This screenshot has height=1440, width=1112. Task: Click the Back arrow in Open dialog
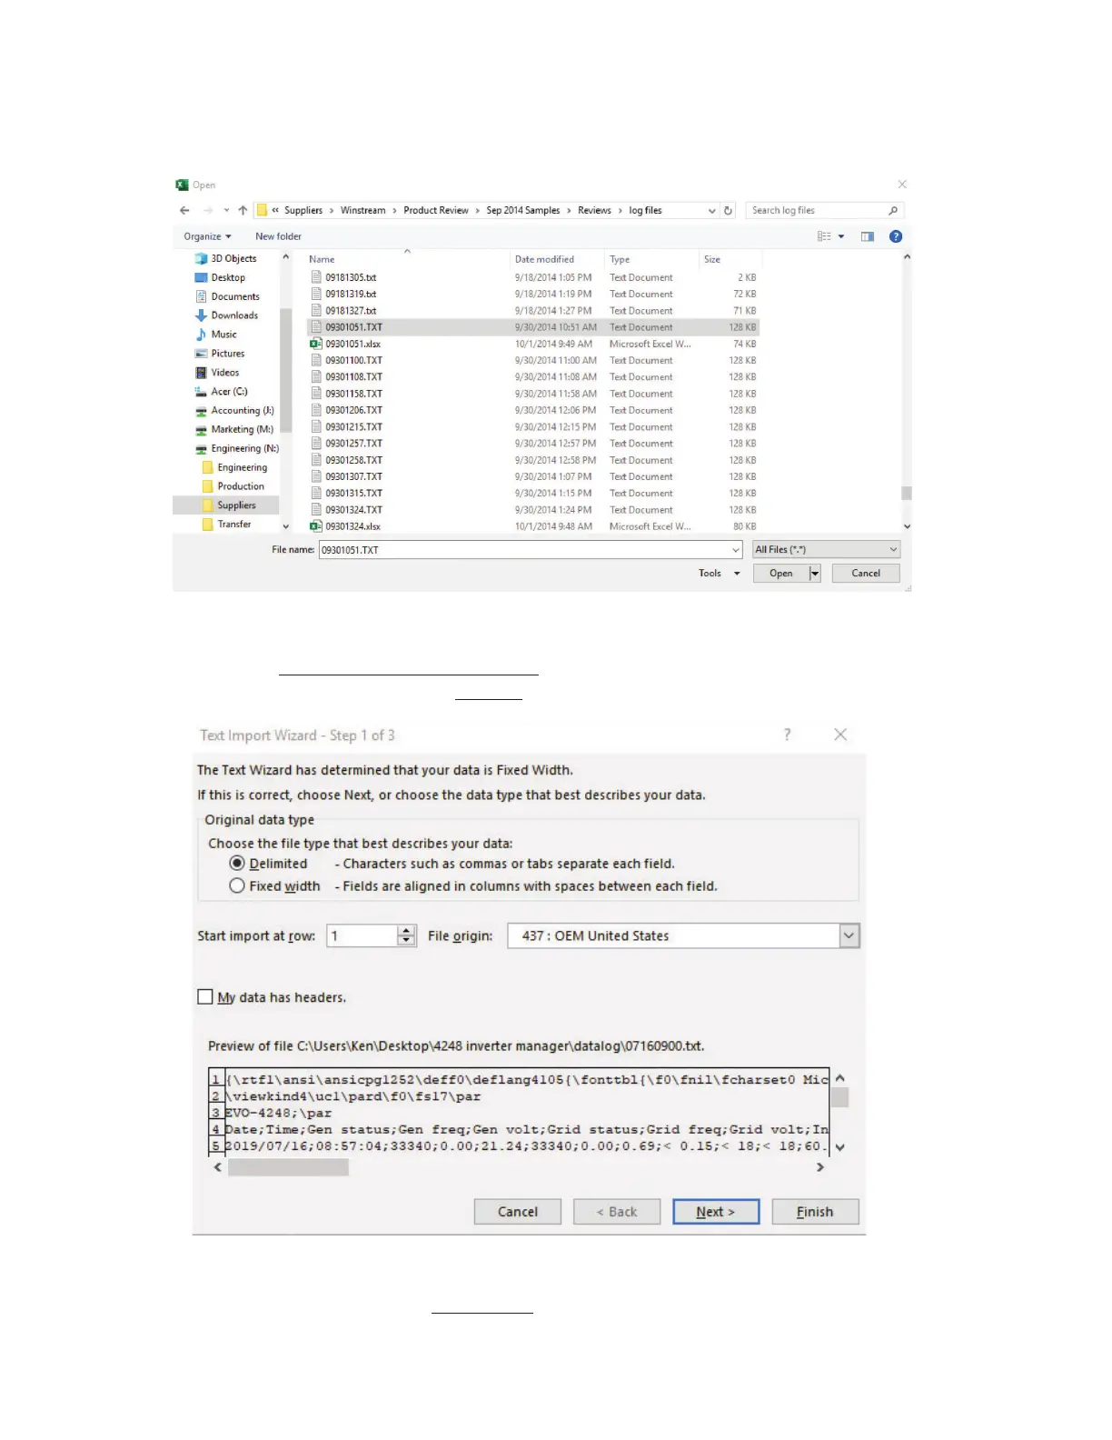(x=184, y=210)
